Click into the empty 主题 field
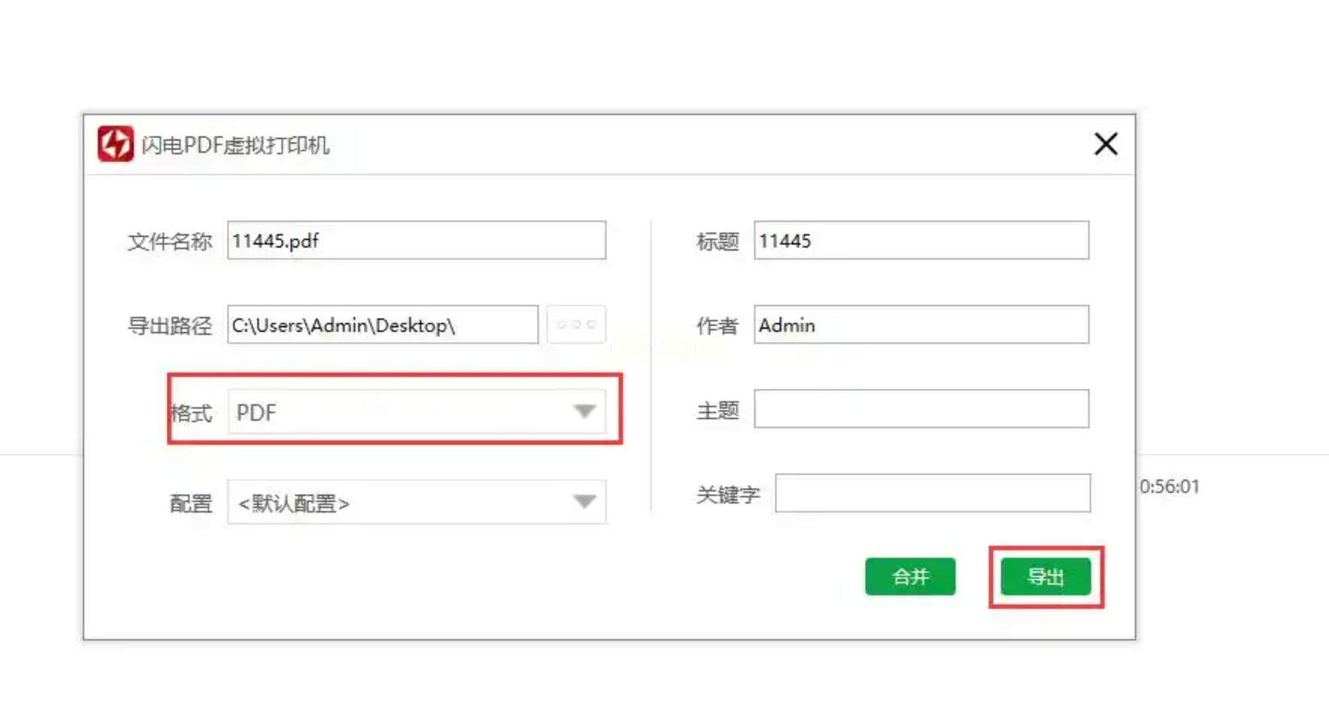Screen dimensions: 1329x706 click(x=921, y=409)
